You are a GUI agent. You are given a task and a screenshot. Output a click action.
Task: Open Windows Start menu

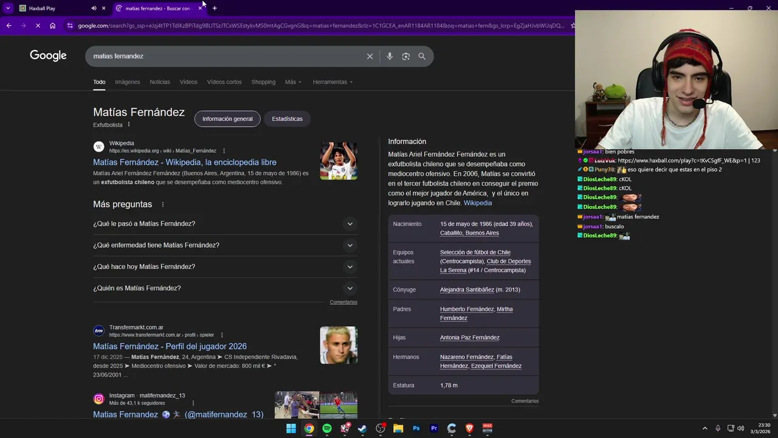[291, 428]
